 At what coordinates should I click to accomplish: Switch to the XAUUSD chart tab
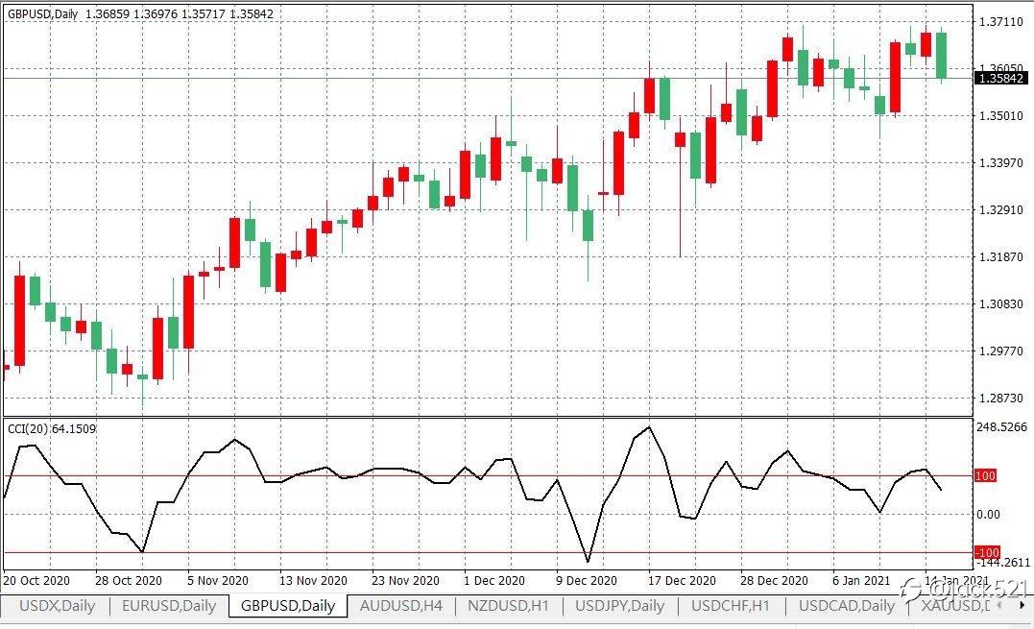pyautogui.click(x=955, y=605)
